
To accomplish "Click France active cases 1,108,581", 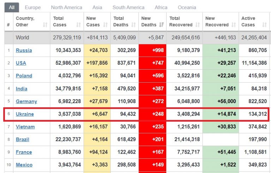I will (x=255, y=152).
